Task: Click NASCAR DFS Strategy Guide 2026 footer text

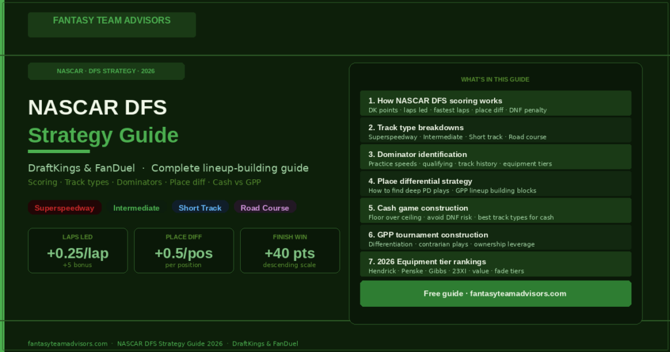Action: (x=170, y=344)
